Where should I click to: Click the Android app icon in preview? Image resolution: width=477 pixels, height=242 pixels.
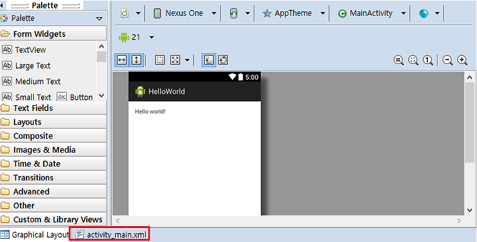(x=140, y=91)
